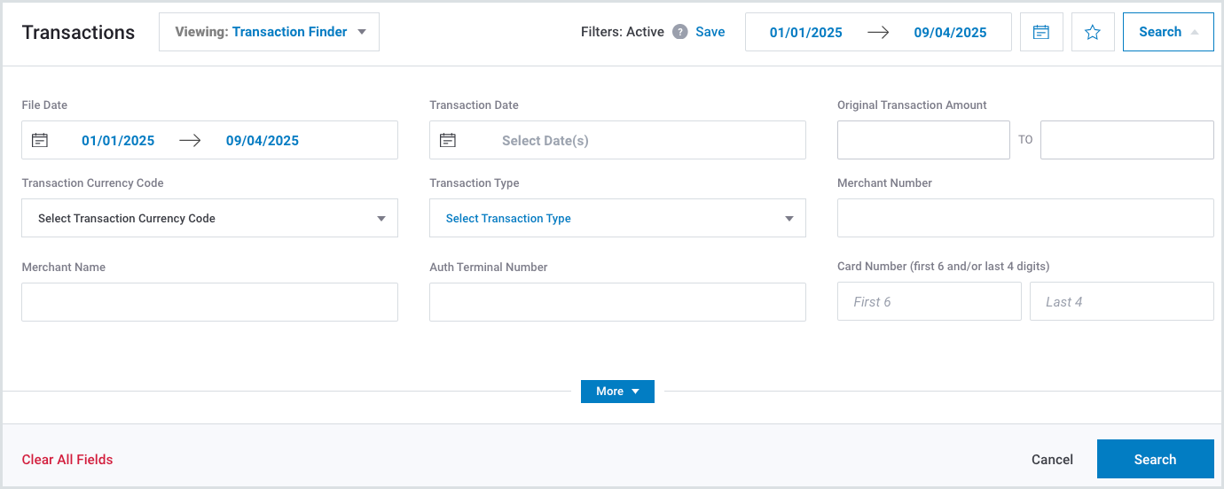Open the Select Transaction Type dropdown

click(617, 218)
